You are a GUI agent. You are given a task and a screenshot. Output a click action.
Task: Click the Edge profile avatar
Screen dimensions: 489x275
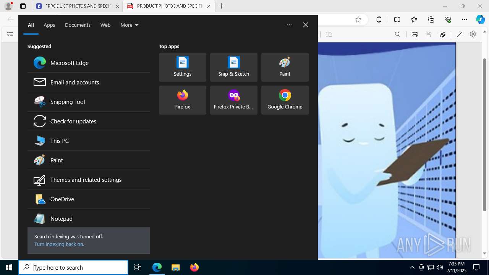click(x=8, y=6)
